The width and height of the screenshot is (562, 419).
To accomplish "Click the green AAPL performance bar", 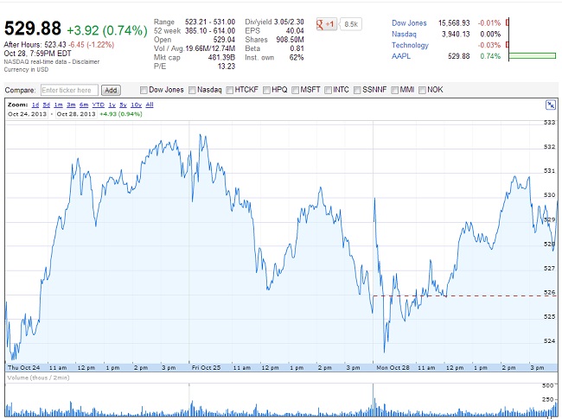I will pos(533,56).
